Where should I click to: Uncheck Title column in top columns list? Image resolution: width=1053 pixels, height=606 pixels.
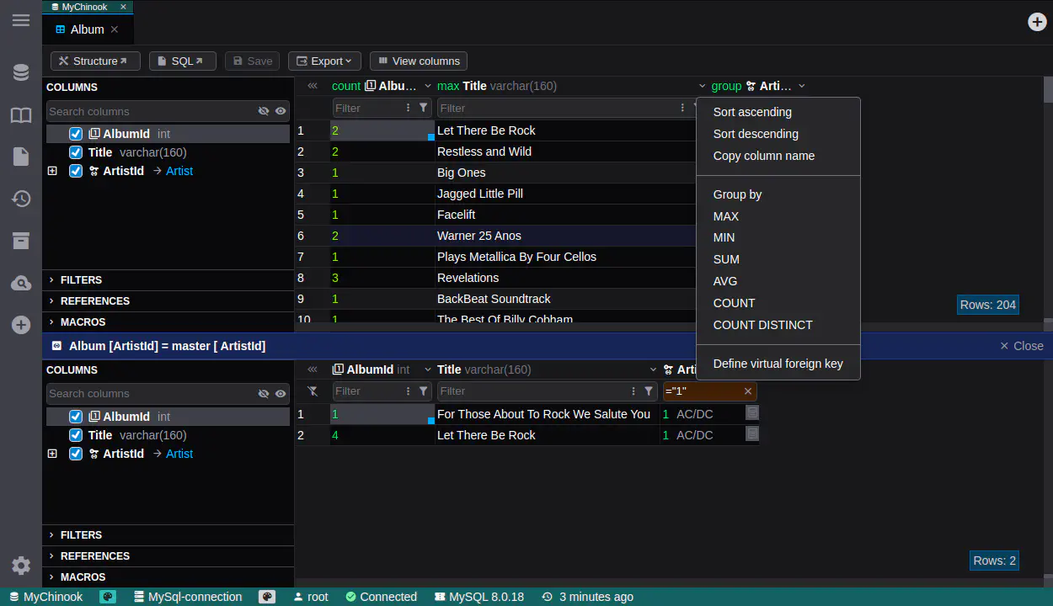pos(76,152)
